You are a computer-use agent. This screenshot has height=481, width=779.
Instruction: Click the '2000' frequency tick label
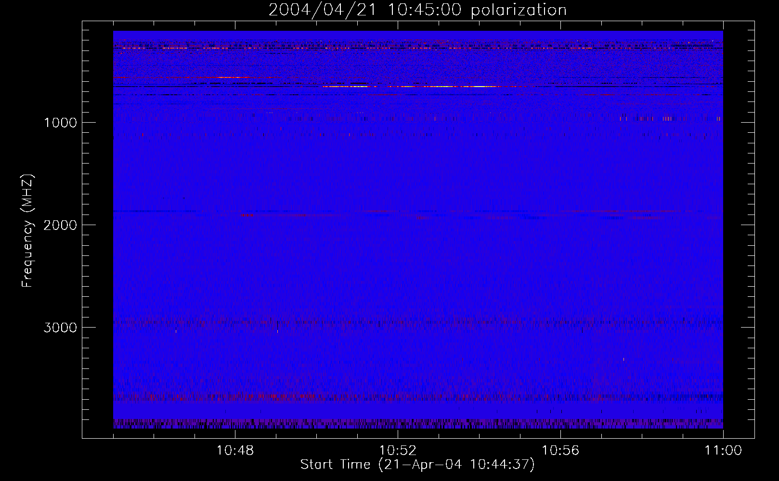tap(60, 225)
